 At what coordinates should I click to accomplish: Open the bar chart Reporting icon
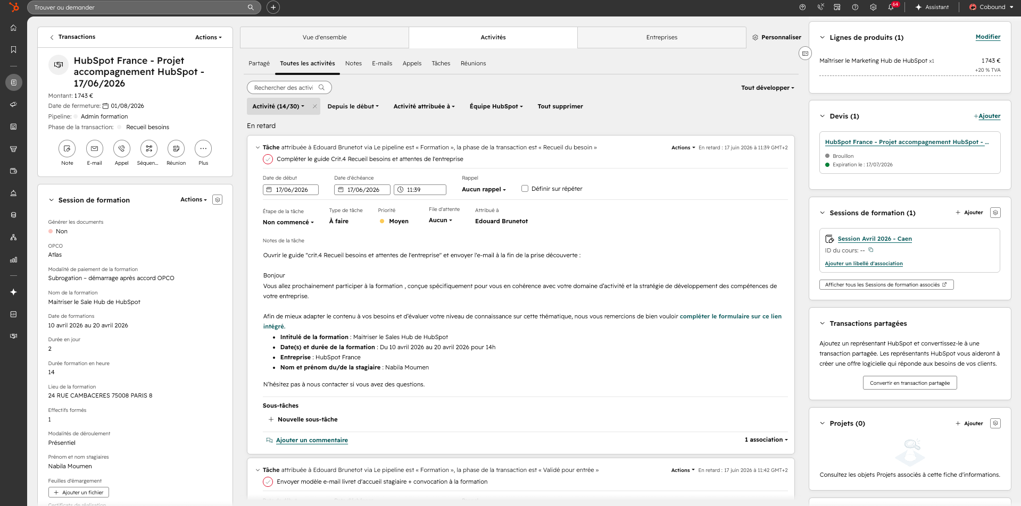click(x=14, y=259)
